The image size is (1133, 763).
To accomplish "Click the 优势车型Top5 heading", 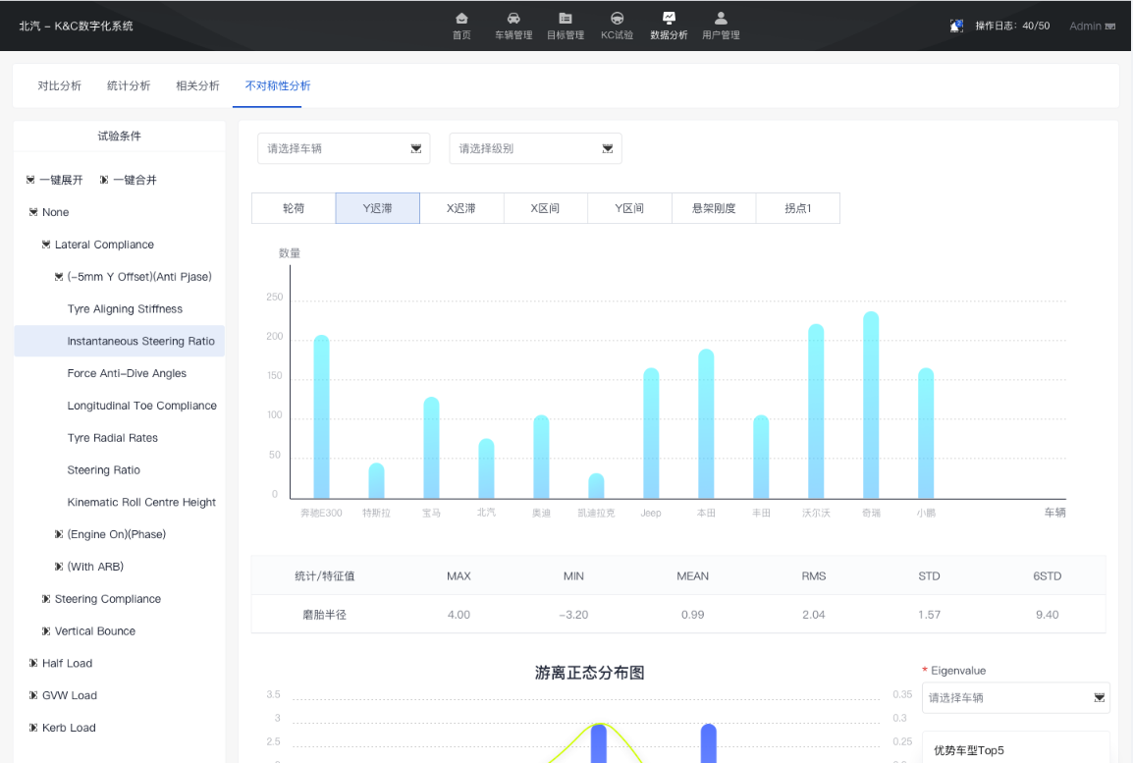I will click(969, 750).
